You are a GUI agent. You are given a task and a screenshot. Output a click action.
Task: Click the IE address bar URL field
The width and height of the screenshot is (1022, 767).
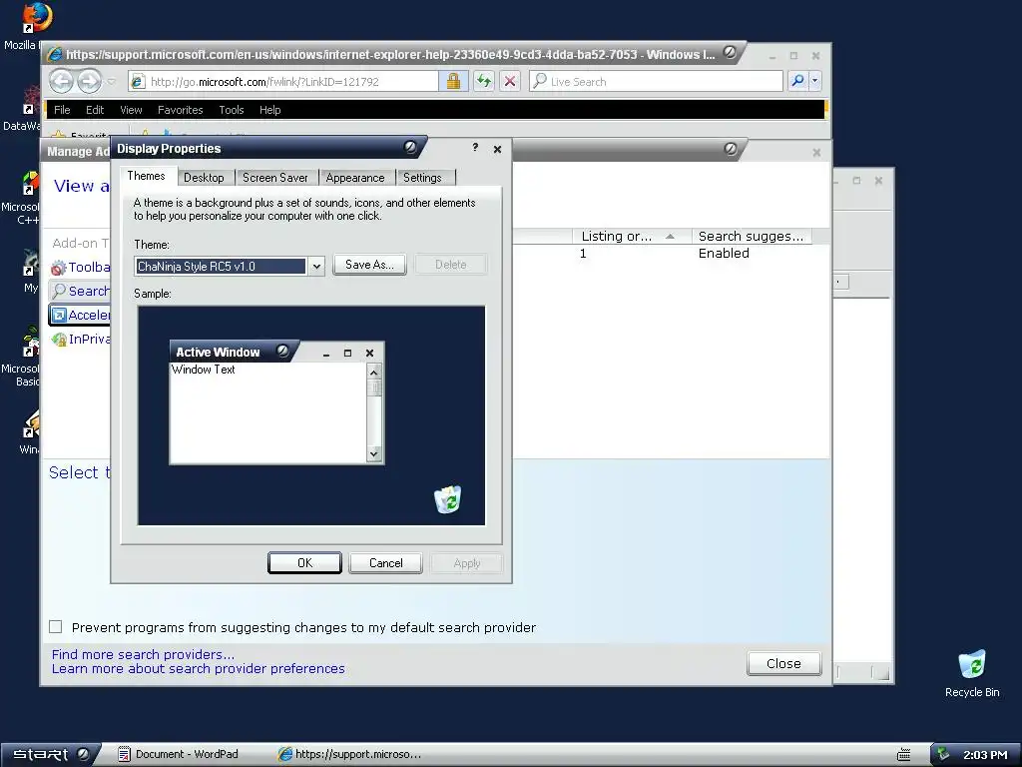pos(284,82)
